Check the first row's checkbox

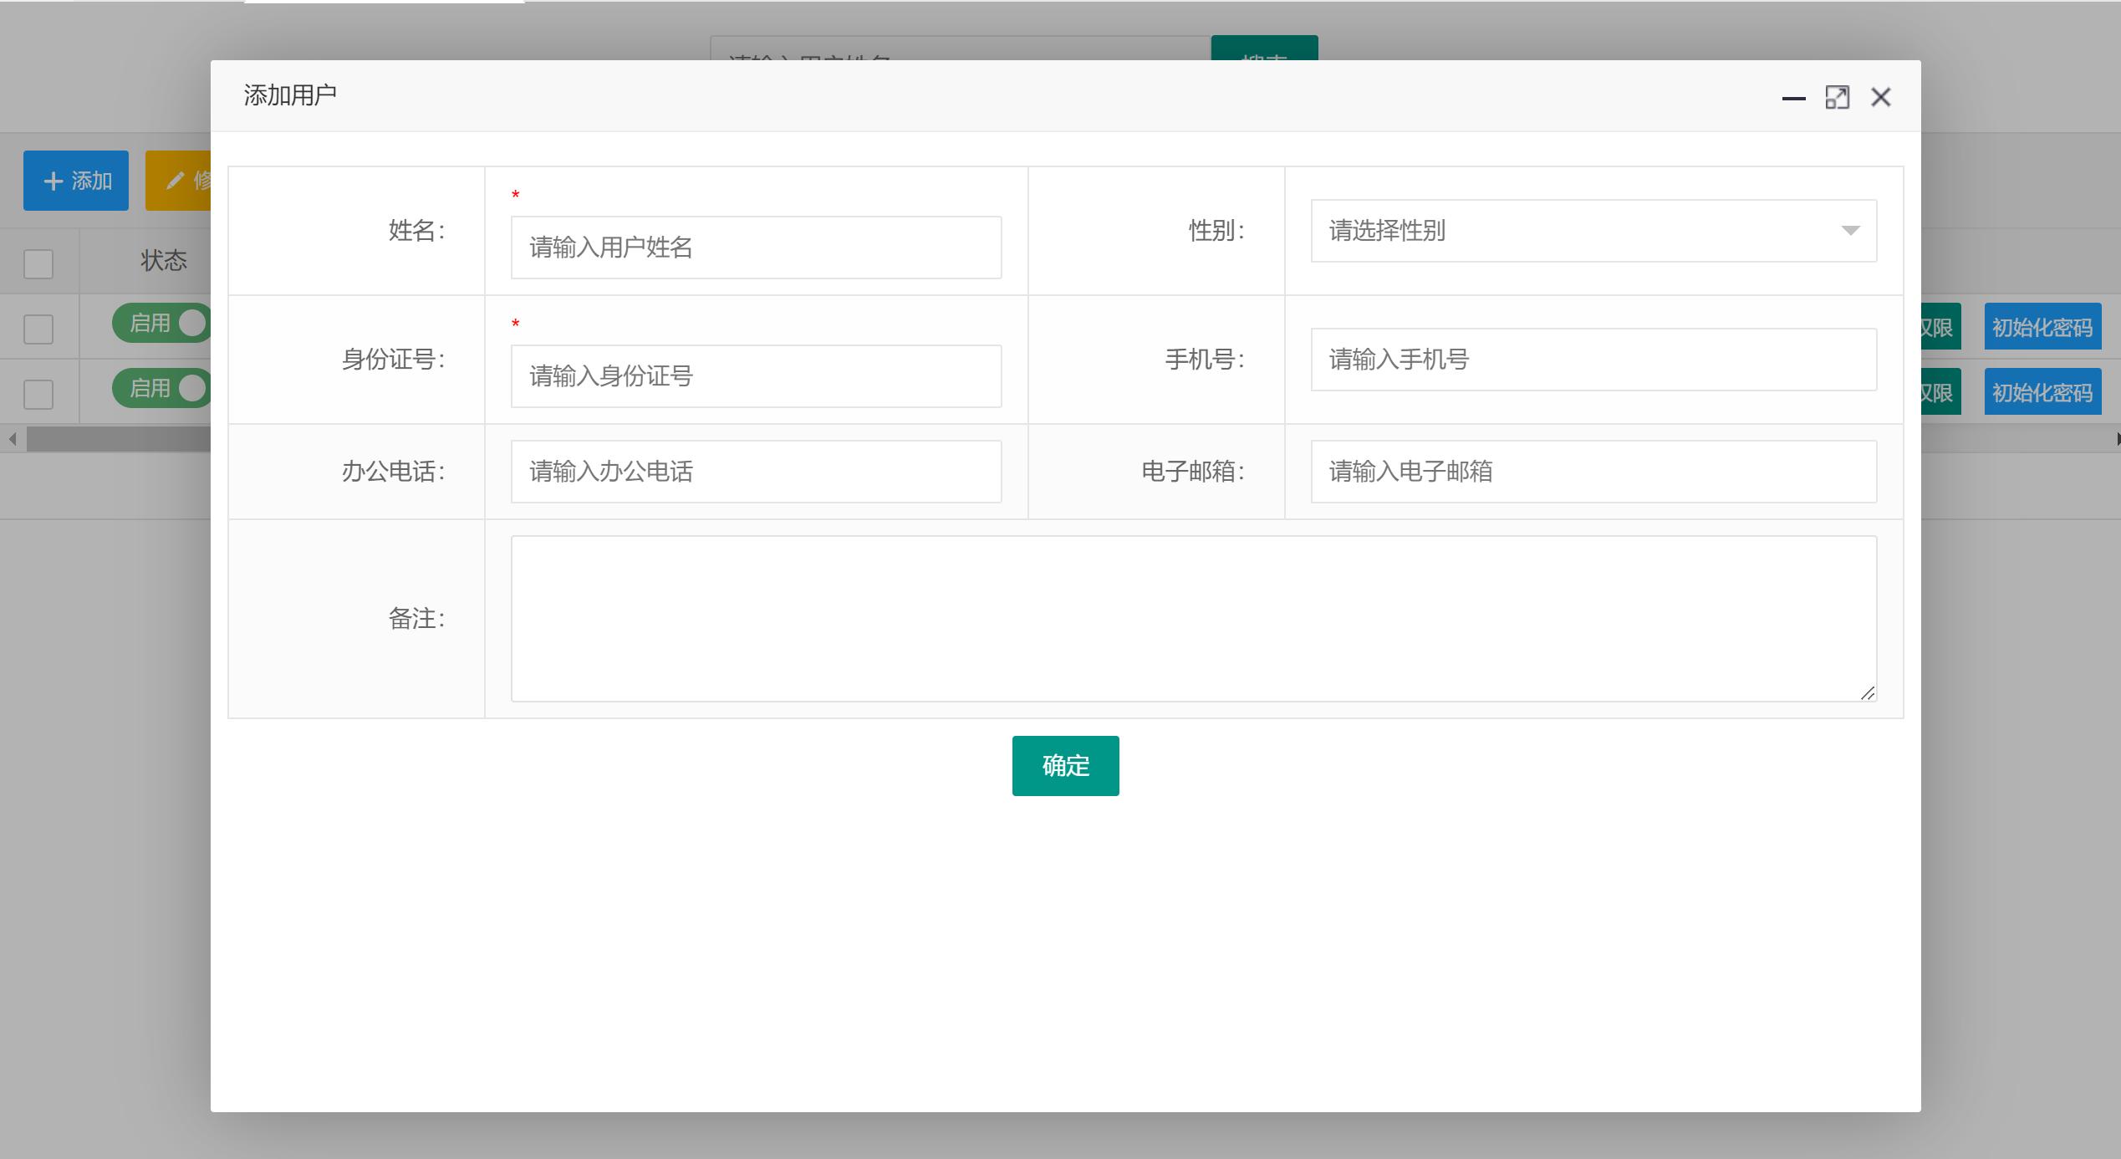pos(38,328)
